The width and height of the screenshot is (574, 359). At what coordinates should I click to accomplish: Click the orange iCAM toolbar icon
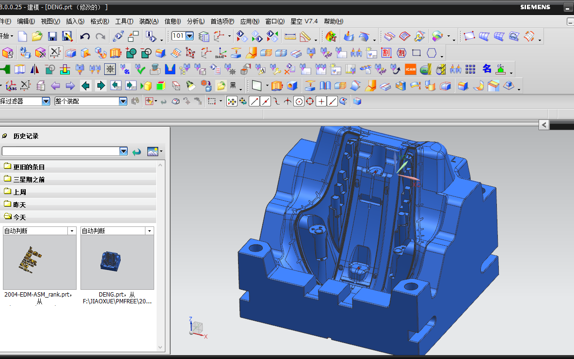tap(410, 69)
